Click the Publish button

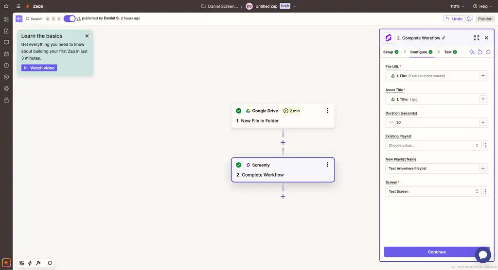click(x=485, y=19)
